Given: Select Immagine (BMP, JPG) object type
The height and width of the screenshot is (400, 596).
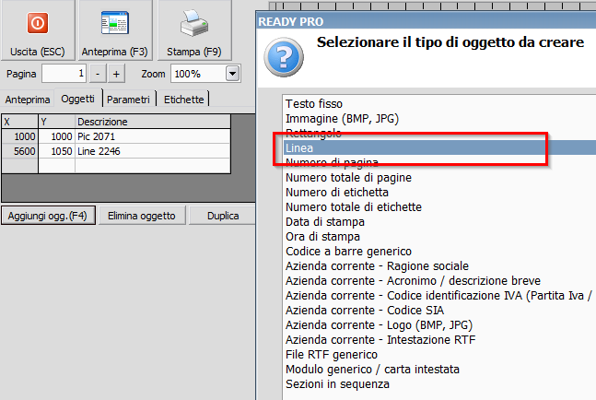Looking at the screenshot, I should click(x=342, y=119).
